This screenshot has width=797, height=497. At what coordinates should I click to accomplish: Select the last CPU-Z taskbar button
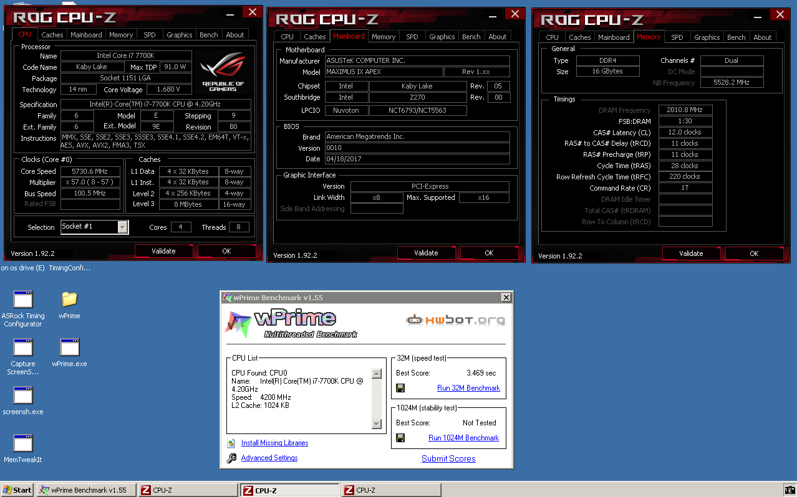(391, 490)
